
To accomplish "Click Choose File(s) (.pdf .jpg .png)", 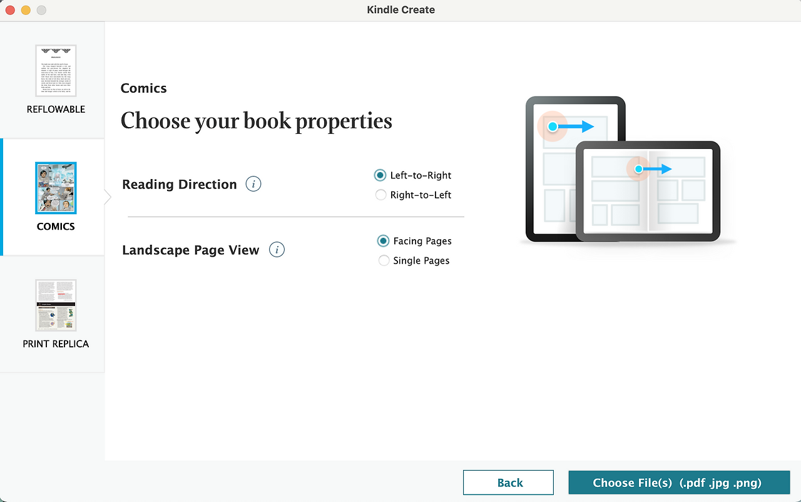I will point(679,483).
